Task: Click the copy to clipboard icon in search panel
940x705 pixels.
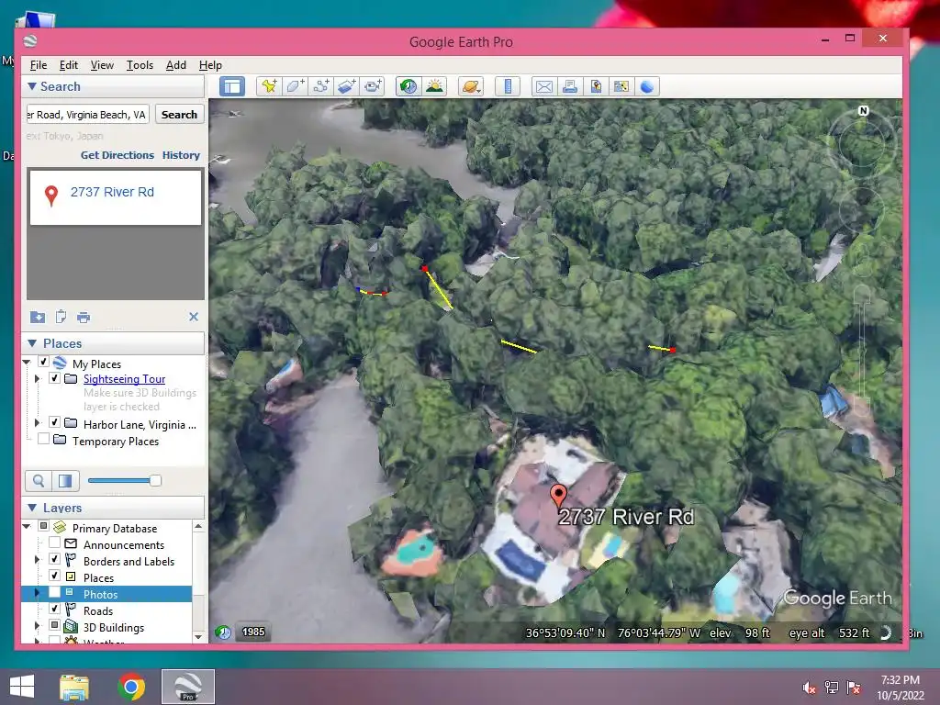Action: click(61, 317)
